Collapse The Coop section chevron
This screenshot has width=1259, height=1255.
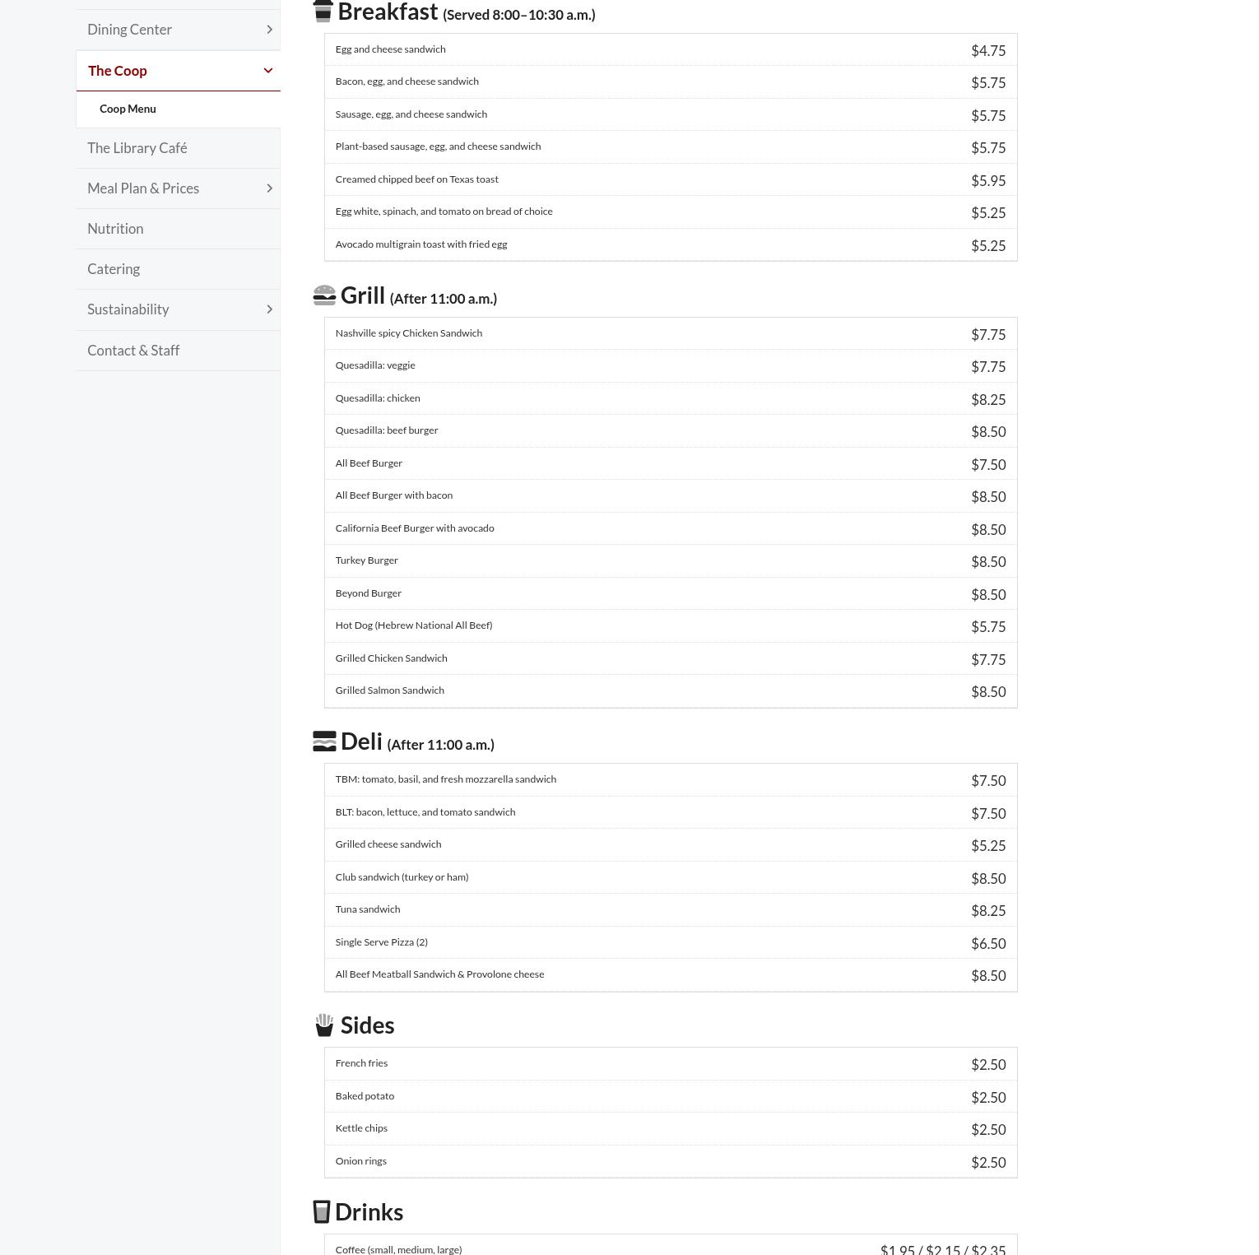tap(267, 70)
